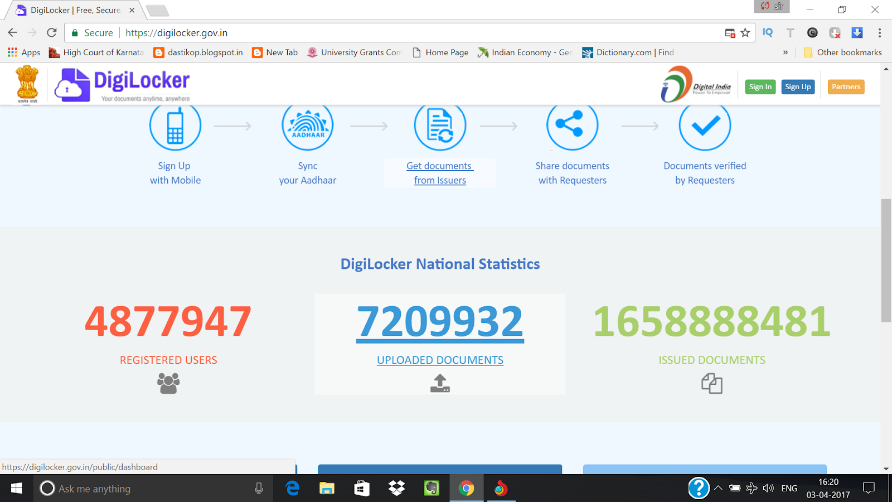
Task: Open the Windows Start menu
Action: point(17,489)
